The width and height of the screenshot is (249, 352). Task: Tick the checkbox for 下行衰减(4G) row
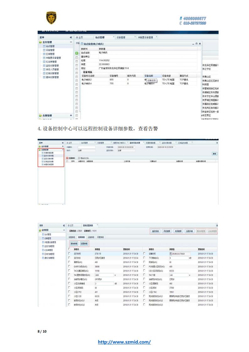[x=144, y=257]
